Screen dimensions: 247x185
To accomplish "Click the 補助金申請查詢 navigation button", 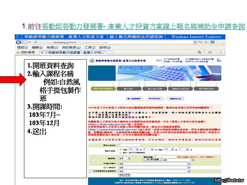I will 180,88.
